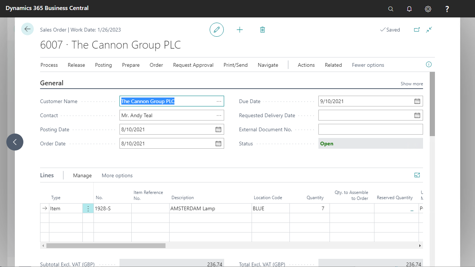Click the Item Reference No. cell in Item row

[150, 208]
